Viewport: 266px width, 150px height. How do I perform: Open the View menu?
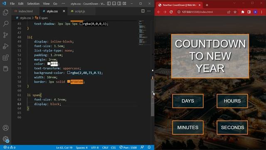[x=46, y=4]
